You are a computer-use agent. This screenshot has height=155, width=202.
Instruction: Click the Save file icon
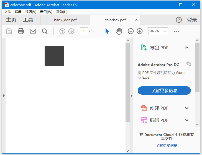pyautogui.click(x=9, y=31)
